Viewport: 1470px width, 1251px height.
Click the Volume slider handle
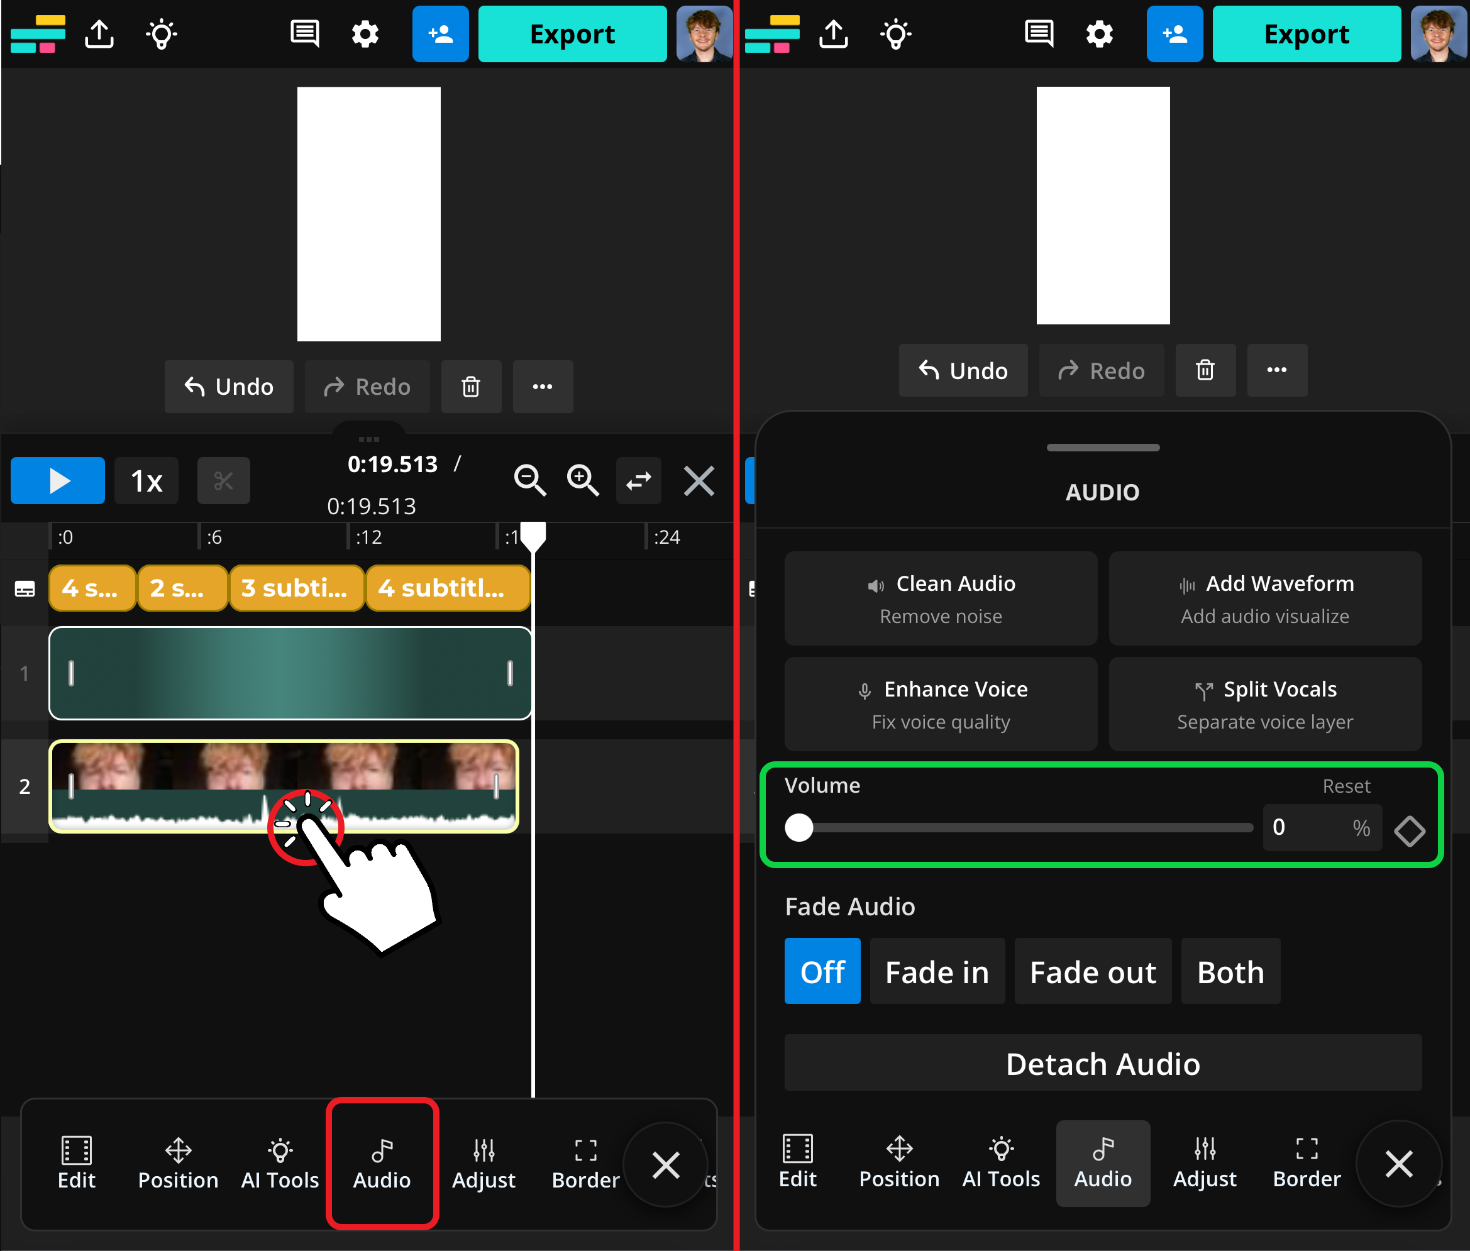[800, 828]
